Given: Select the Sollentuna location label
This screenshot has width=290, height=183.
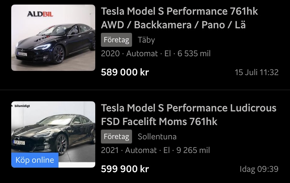Looking at the screenshot, I should [157, 136].
